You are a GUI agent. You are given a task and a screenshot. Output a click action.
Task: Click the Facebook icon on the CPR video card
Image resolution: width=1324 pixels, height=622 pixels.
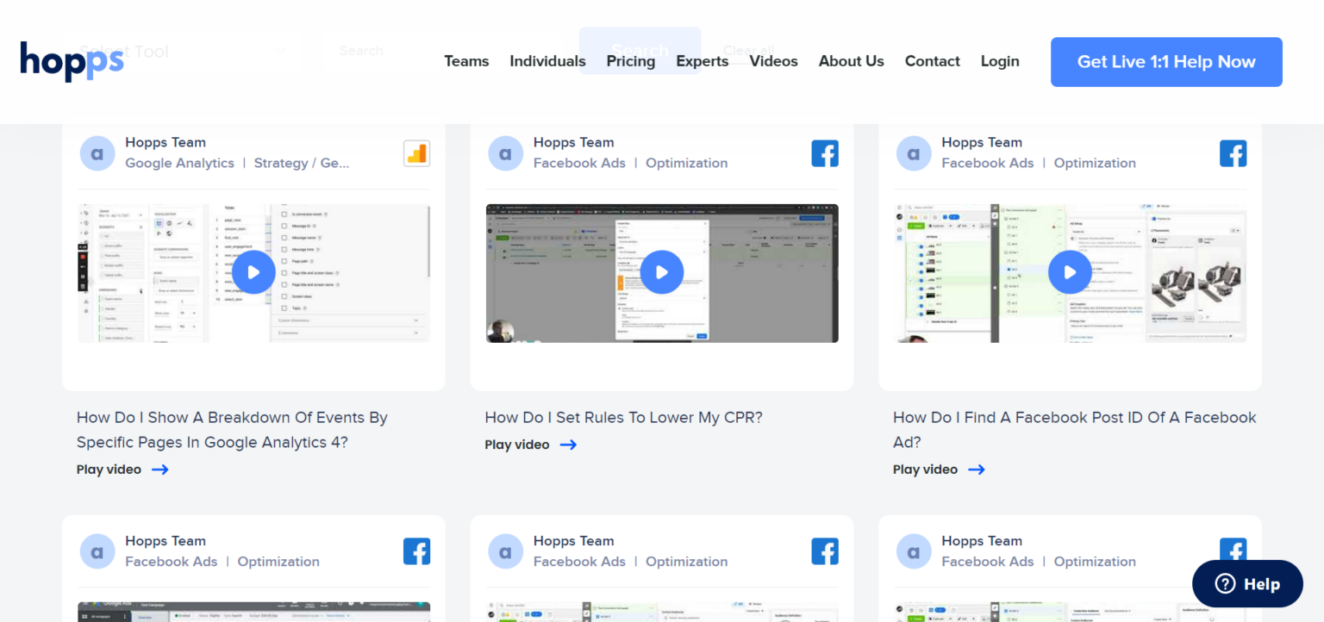(x=825, y=152)
